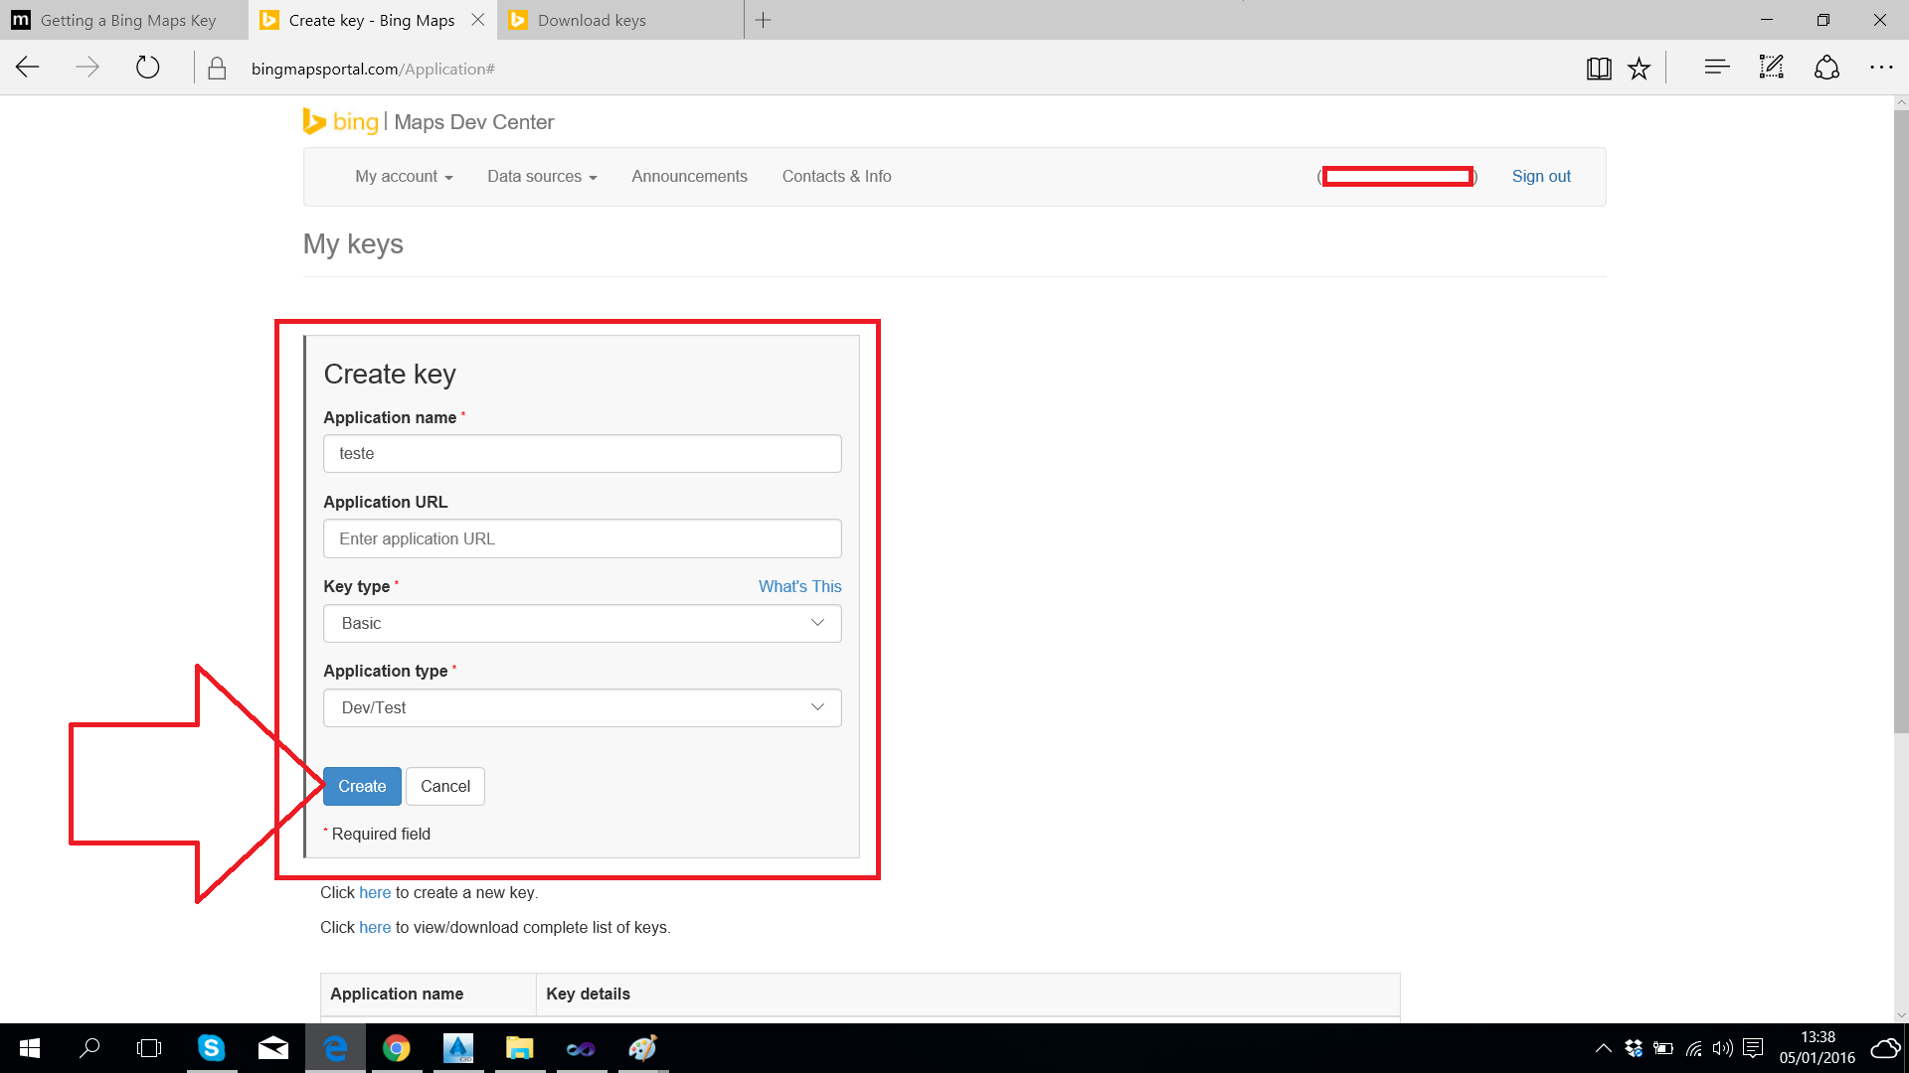Launch Skype from the taskbar
This screenshot has height=1073, width=1909.
tap(212, 1048)
